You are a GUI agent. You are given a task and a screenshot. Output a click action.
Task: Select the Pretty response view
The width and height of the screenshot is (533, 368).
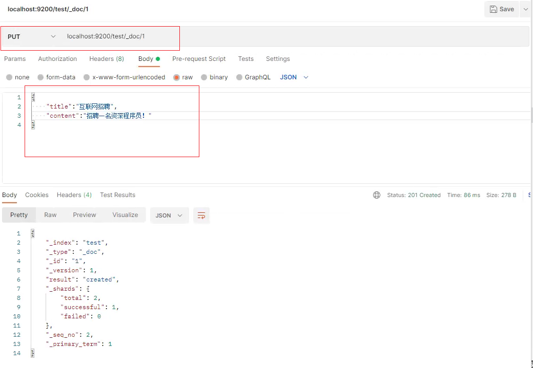coord(19,215)
